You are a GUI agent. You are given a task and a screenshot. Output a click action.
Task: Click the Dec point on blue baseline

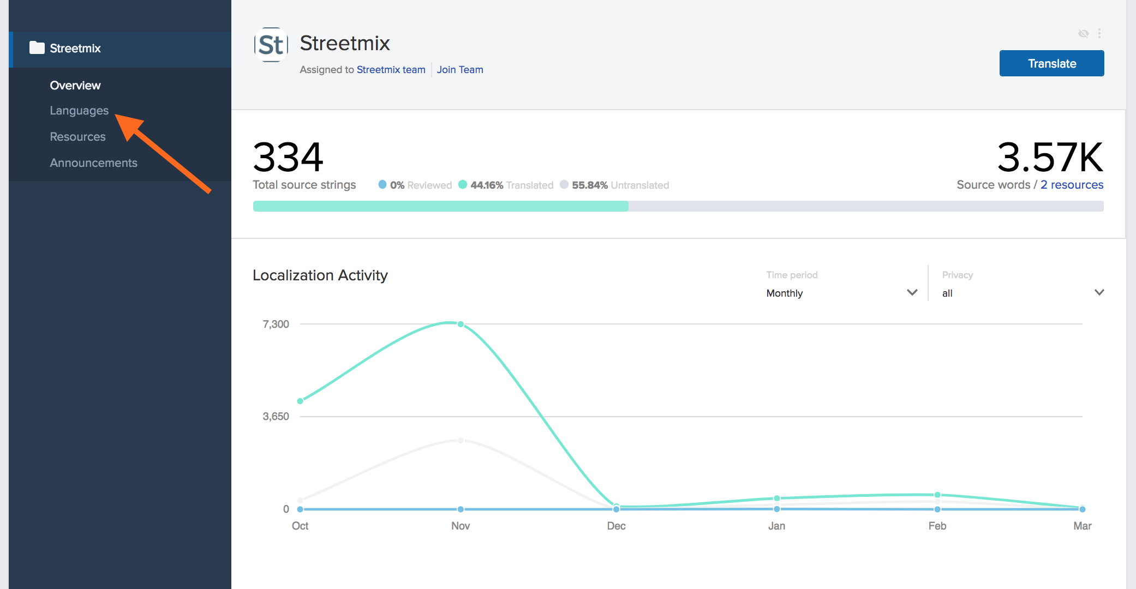click(x=616, y=509)
